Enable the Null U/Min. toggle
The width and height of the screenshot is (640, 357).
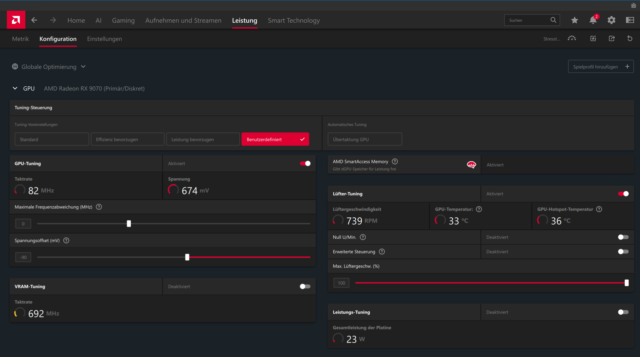tap(623, 237)
